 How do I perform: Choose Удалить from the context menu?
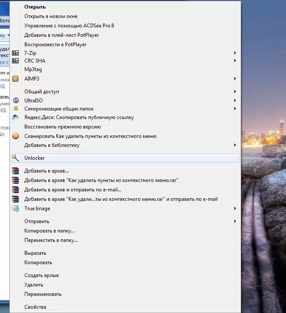pyautogui.click(x=125, y=285)
